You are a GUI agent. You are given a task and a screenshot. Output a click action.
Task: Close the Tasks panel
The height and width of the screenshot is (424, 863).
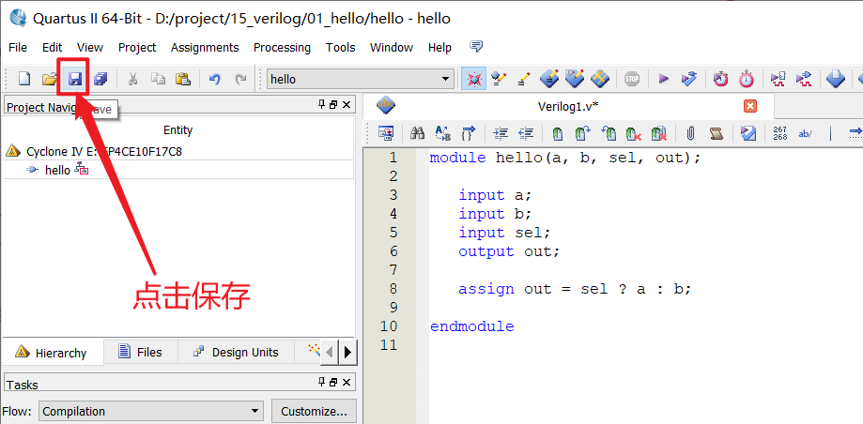[x=347, y=382]
